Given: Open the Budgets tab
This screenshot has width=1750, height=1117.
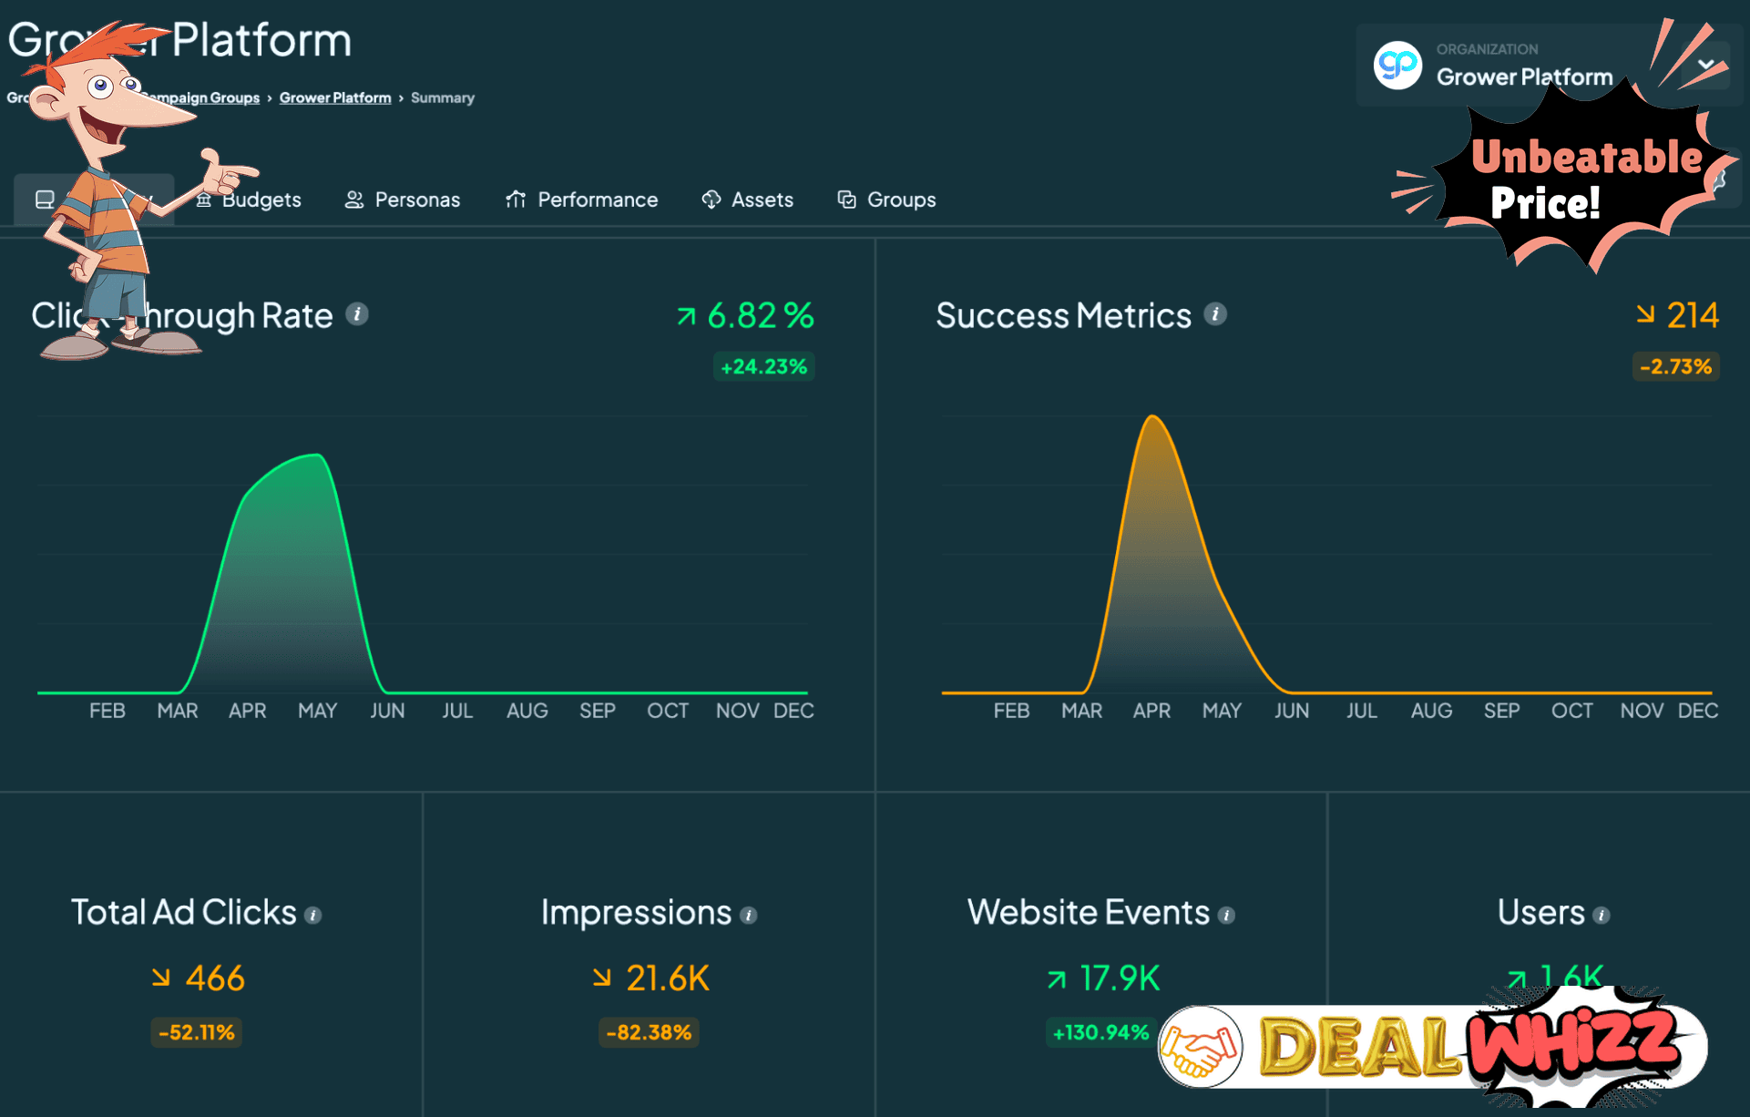Looking at the screenshot, I should (249, 200).
